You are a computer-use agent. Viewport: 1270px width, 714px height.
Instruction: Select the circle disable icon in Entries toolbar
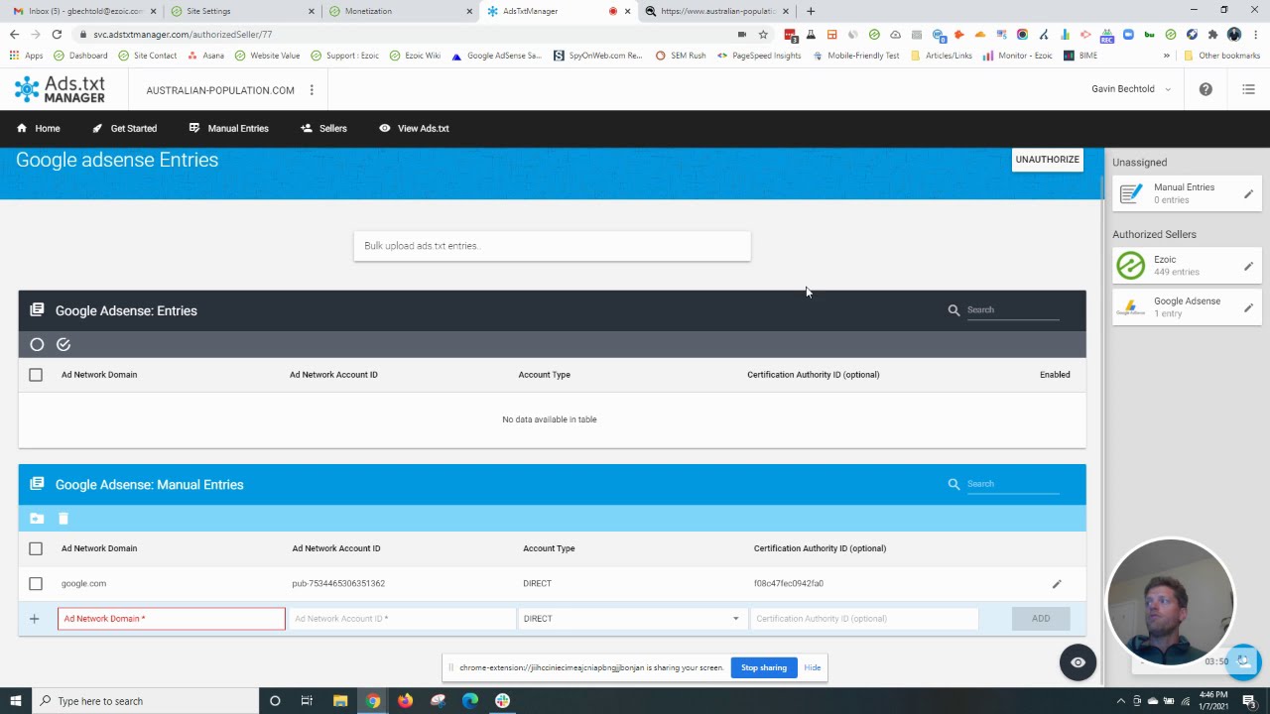point(37,344)
